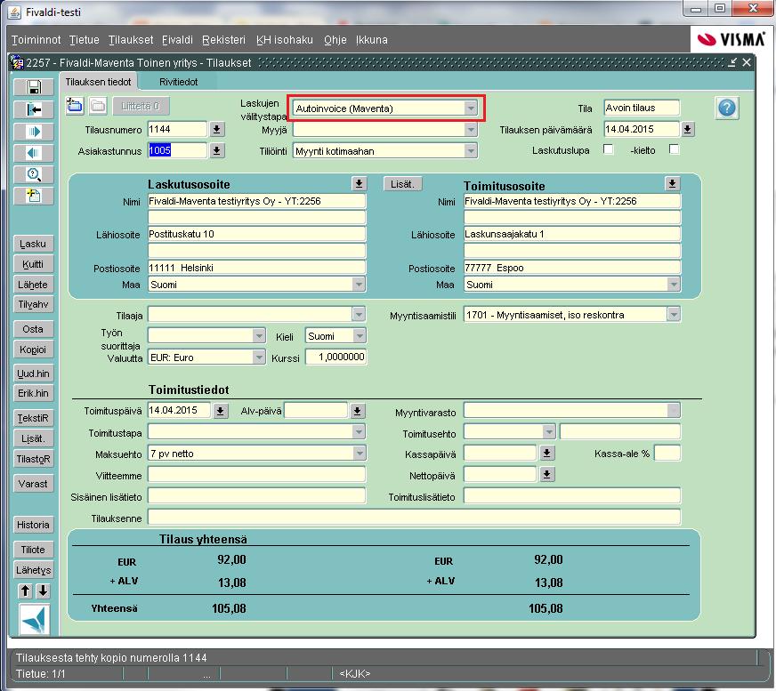Create a new record document icon
The image size is (776, 691).
tap(34, 196)
